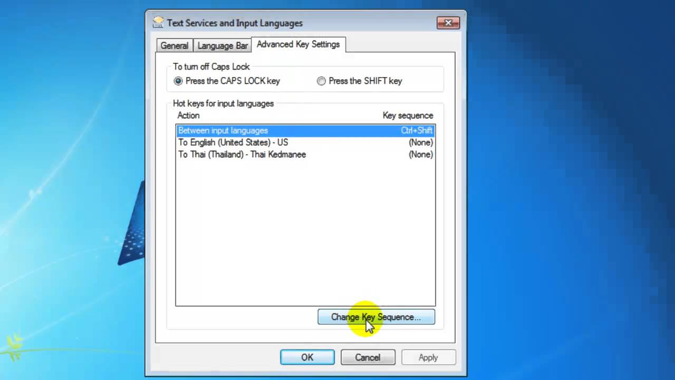Click (None) beside To Thai row
This screenshot has height=380, width=675.
pyautogui.click(x=421, y=155)
